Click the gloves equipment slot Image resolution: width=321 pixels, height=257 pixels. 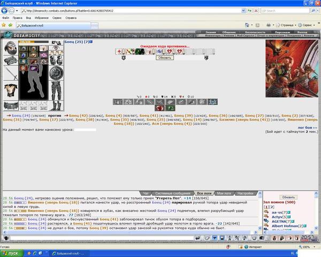pos(56,61)
